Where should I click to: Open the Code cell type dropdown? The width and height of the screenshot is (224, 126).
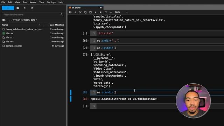(121, 12)
